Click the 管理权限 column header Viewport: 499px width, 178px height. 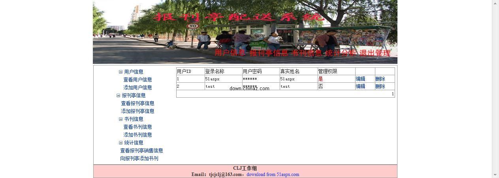pyautogui.click(x=336, y=71)
